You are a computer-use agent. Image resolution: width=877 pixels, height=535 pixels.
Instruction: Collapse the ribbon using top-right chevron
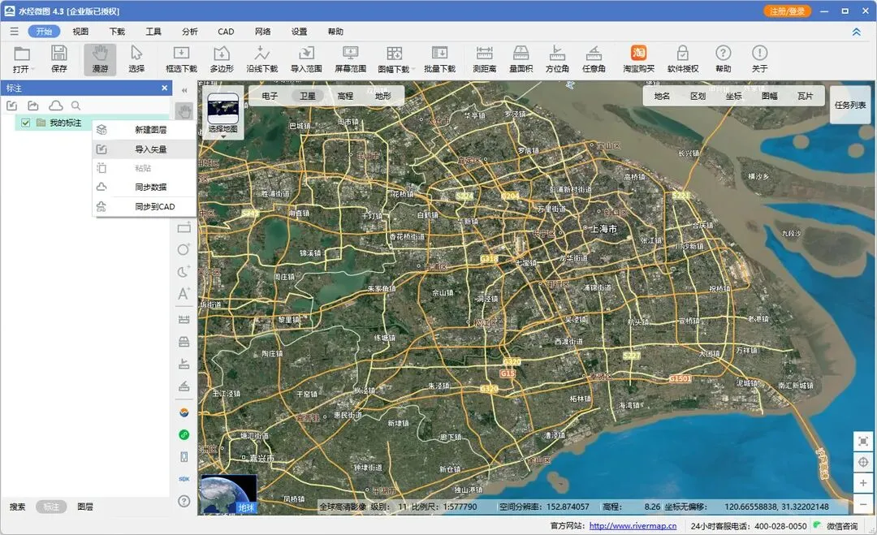tap(856, 32)
